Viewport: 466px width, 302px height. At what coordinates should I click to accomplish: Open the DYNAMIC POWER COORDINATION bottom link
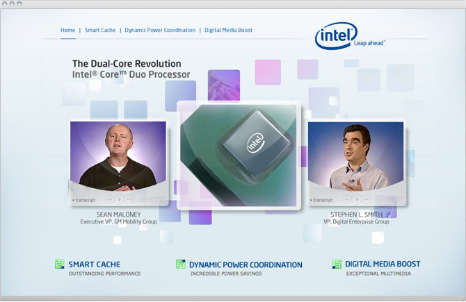coord(246,265)
